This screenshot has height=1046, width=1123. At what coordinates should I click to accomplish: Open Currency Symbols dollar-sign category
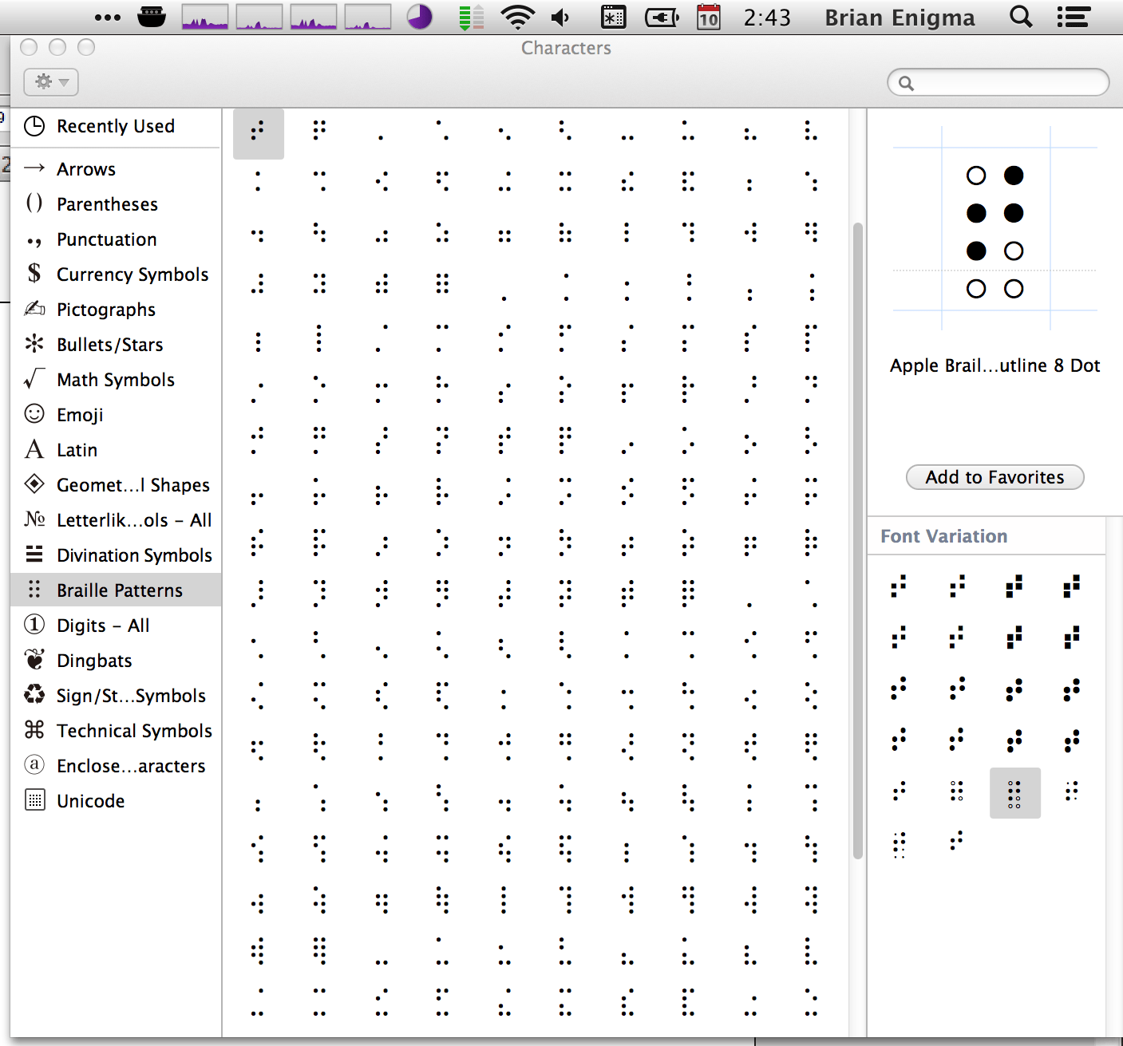point(116,274)
